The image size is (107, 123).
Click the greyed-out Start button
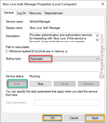(17, 84)
